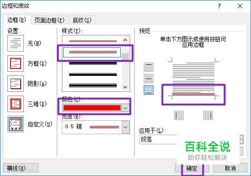Click the red color swatch field
This screenshot has width=251, height=176.
(92, 108)
